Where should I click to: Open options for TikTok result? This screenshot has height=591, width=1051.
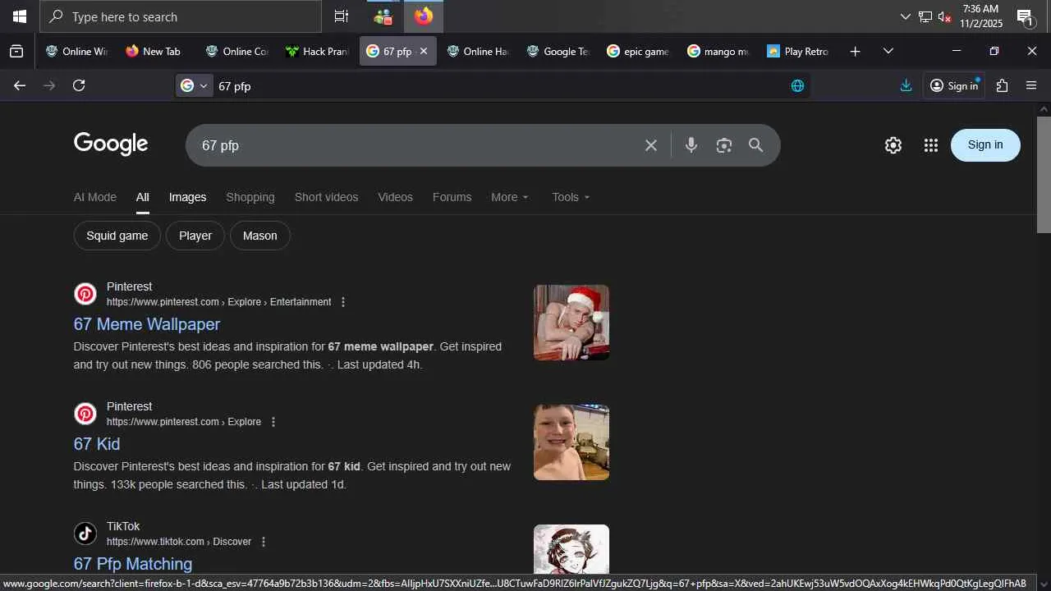tap(264, 542)
